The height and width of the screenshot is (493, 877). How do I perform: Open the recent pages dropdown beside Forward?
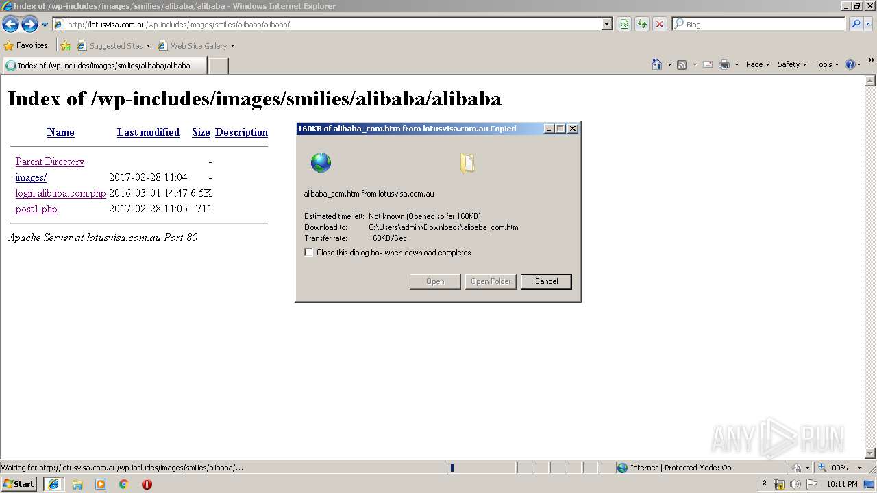pyautogui.click(x=45, y=25)
